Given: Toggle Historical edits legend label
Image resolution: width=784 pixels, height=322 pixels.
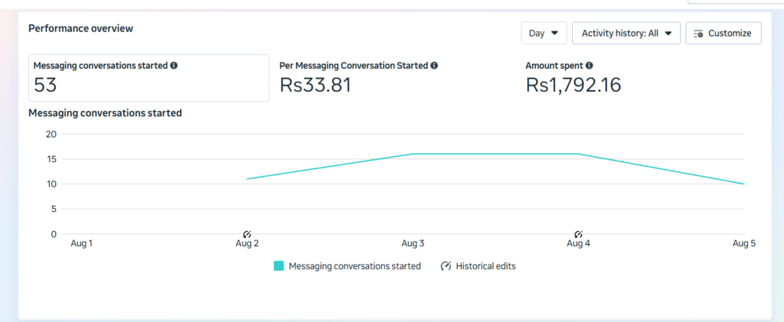Looking at the screenshot, I should click(x=485, y=266).
